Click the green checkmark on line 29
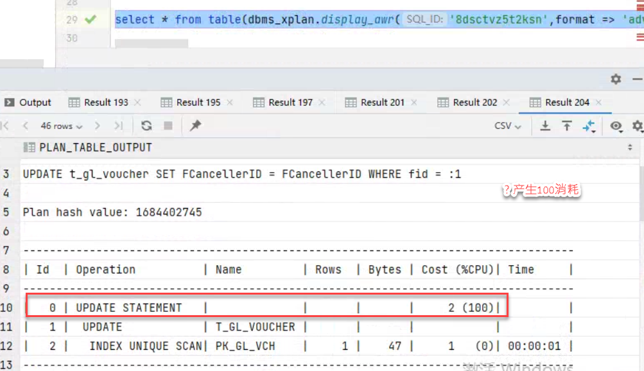The image size is (644, 371). click(91, 19)
